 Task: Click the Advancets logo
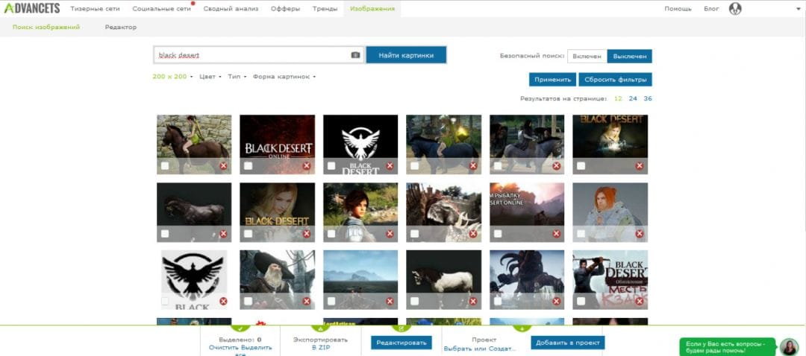32,8
